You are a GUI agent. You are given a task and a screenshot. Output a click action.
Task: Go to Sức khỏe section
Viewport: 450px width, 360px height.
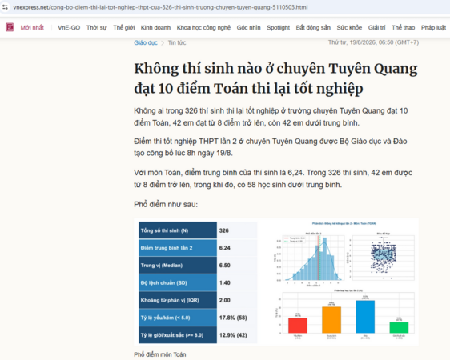coord(349,27)
